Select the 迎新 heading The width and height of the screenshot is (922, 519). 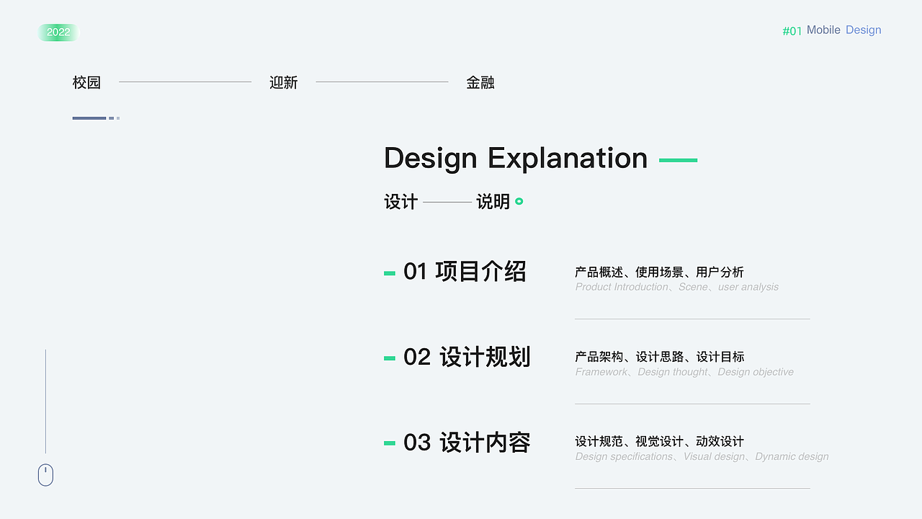pos(284,82)
